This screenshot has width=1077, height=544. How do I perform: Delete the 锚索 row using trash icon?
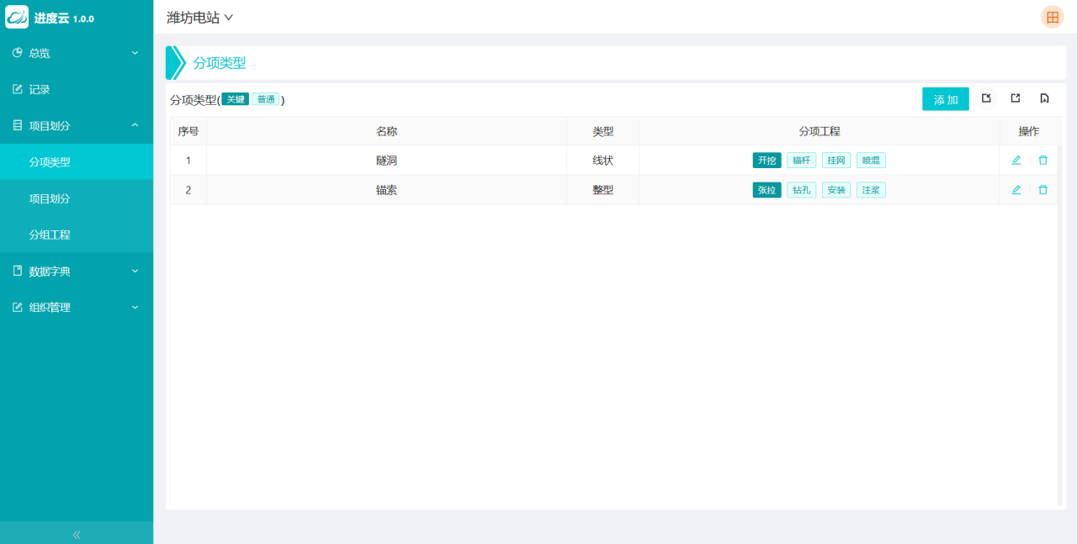point(1043,190)
